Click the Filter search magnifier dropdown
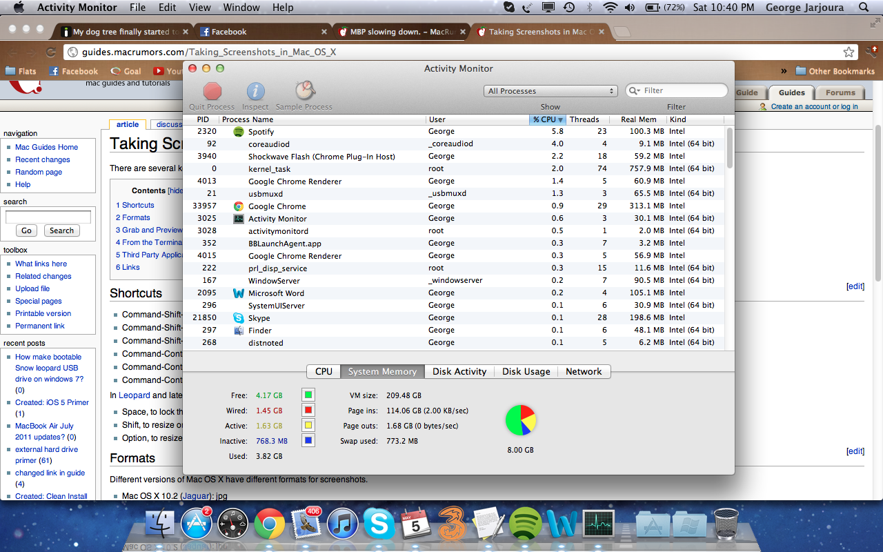Screen dimensions: 883x552 (x=635, y=90)
